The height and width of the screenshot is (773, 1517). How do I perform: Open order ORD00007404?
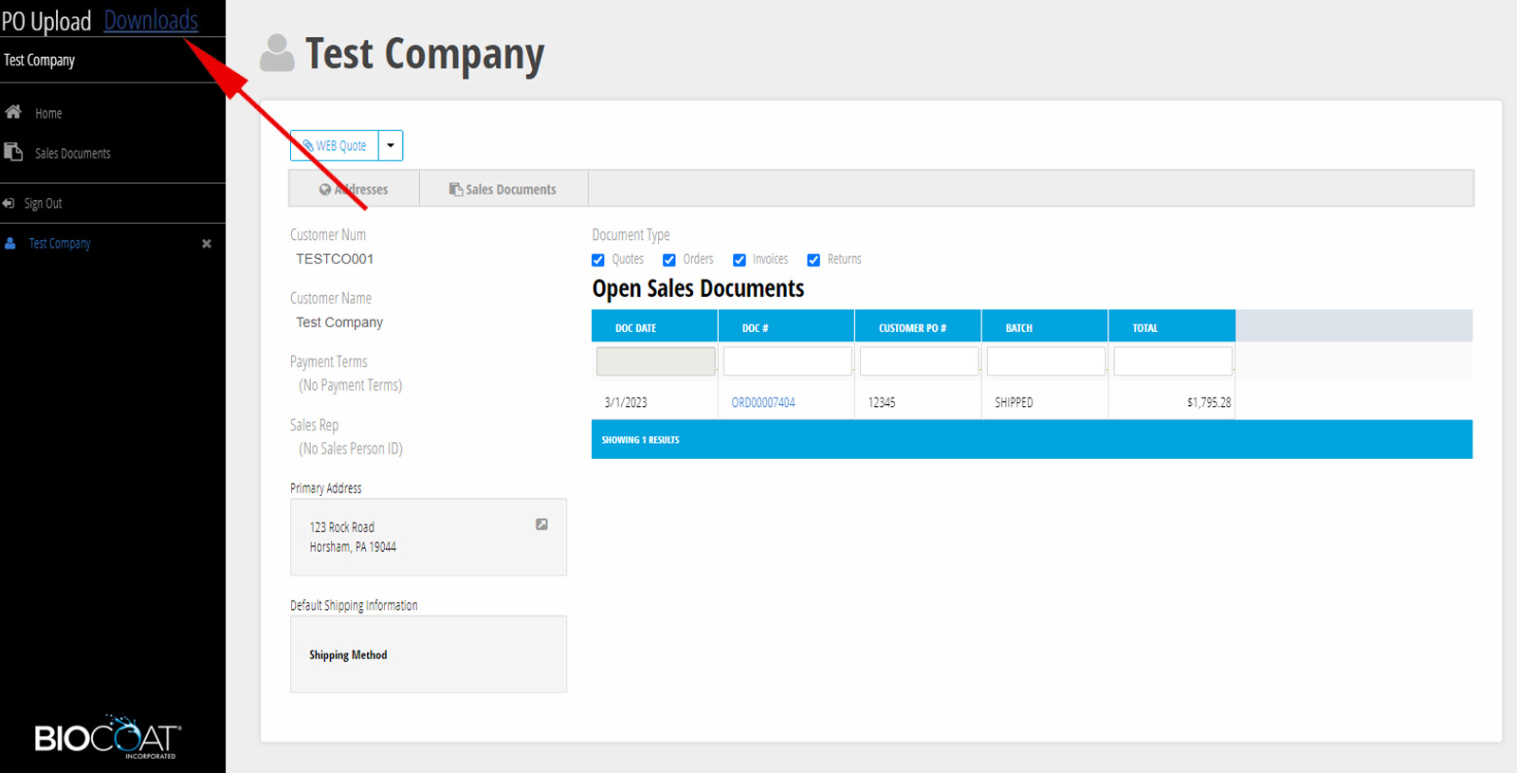tap(763, 403)
